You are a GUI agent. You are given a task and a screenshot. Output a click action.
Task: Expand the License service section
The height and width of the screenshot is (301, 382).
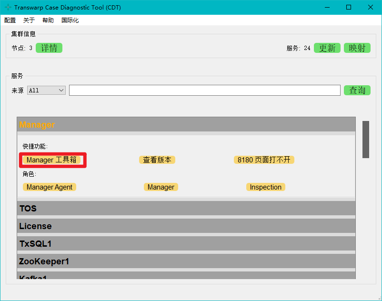(186, 226)
